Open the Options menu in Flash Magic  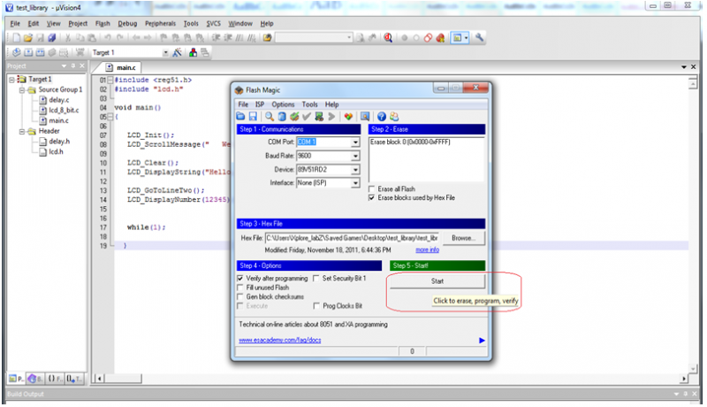coord(283,104)
